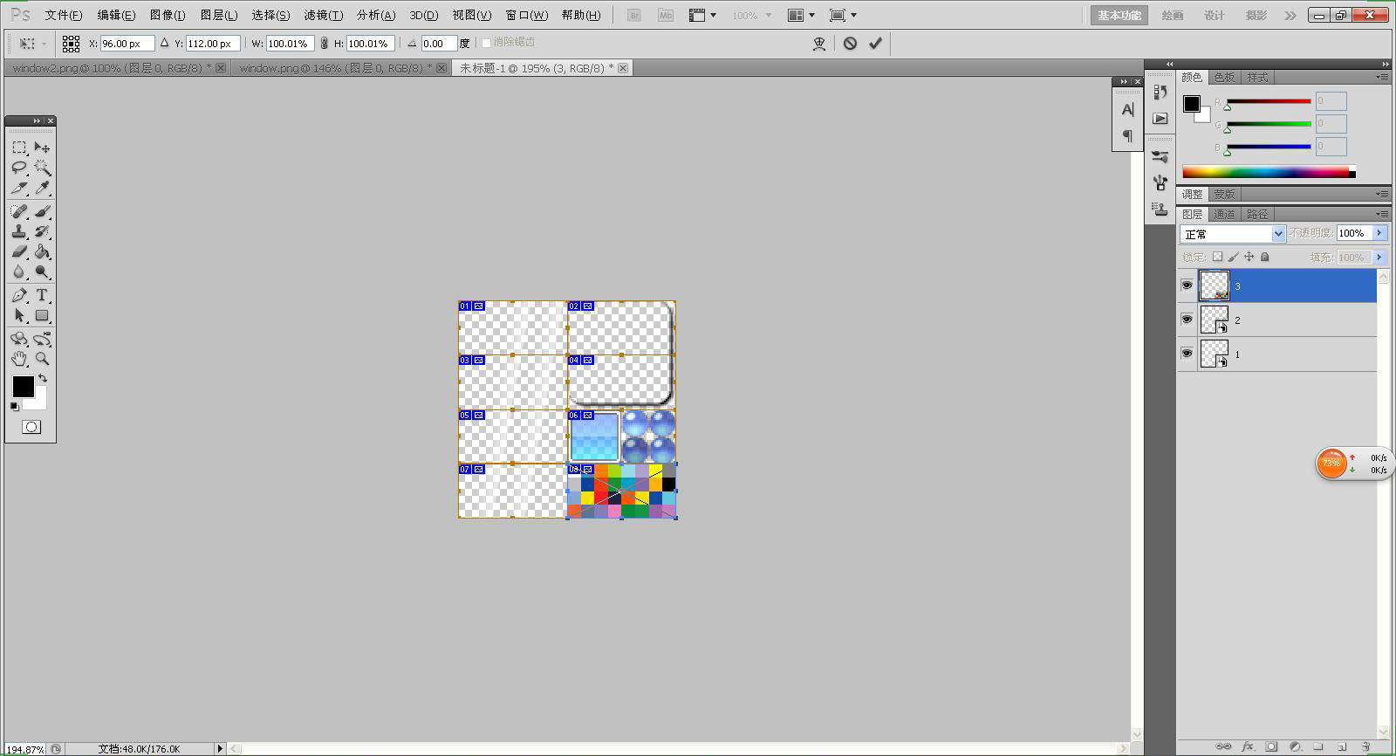
Task: Hide layer 1 using its eye icon
Action: [x=1187, y=354]
